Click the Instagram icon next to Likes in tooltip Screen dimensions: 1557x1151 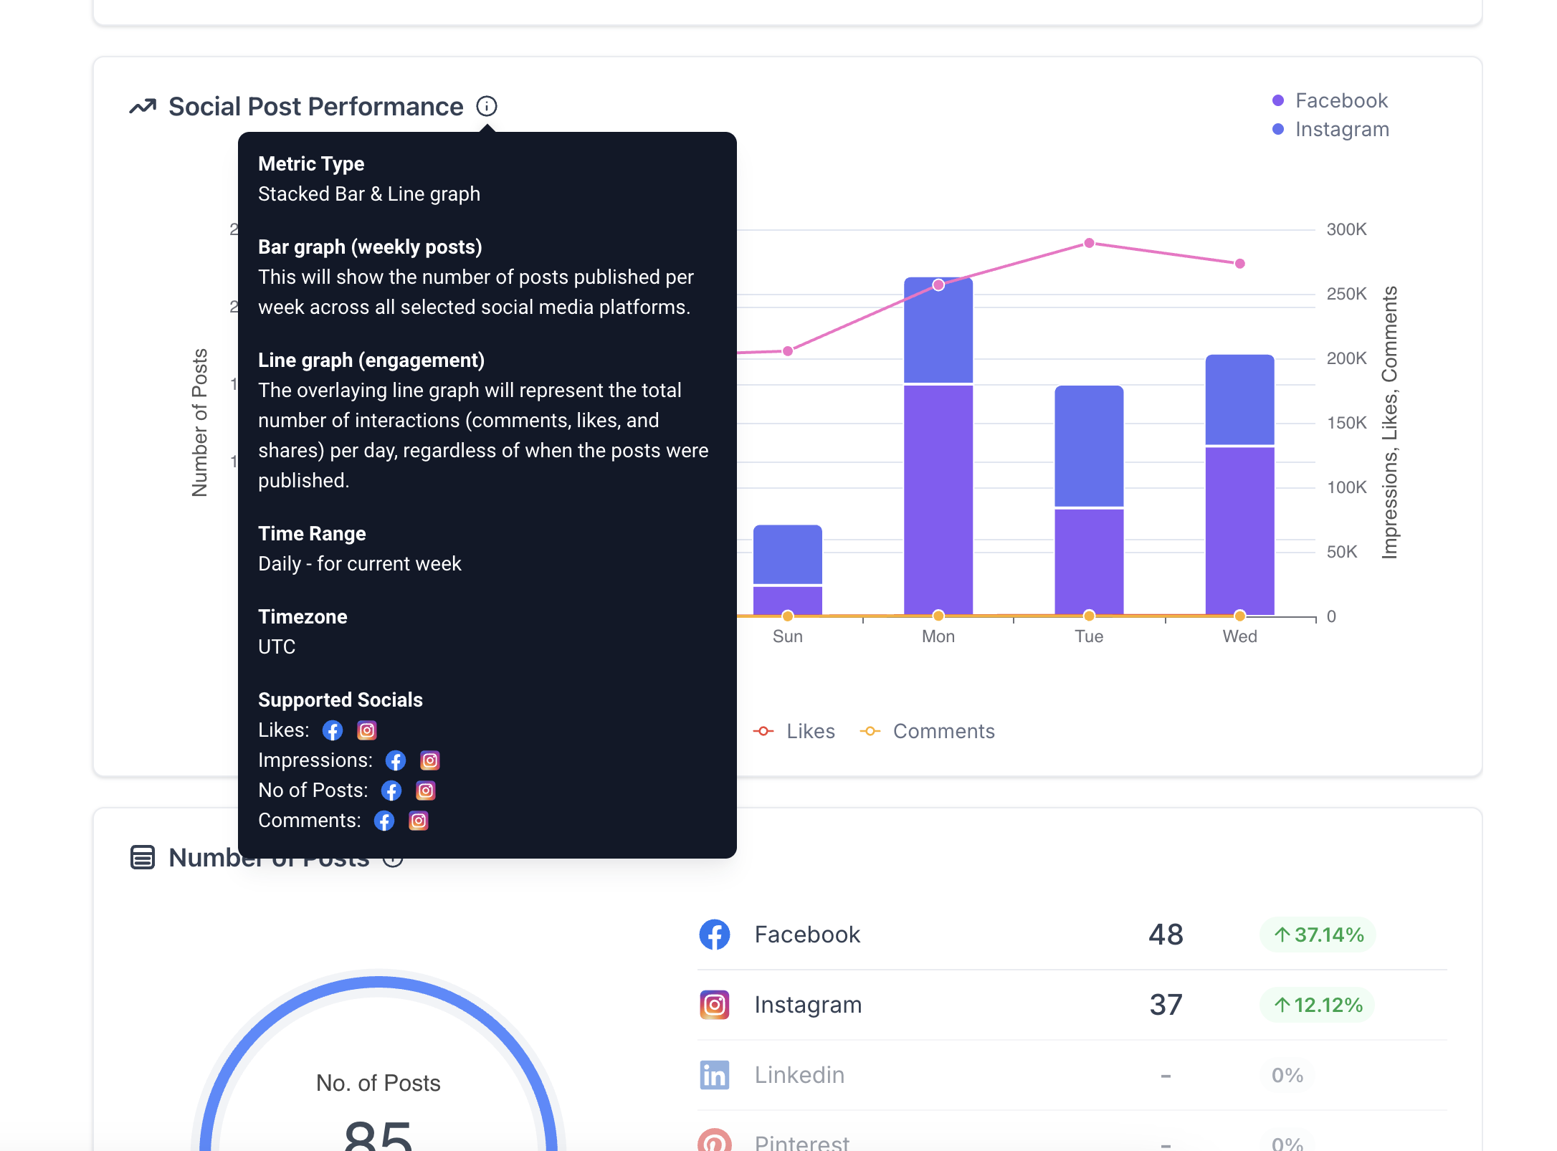click(x=366, y=730)
